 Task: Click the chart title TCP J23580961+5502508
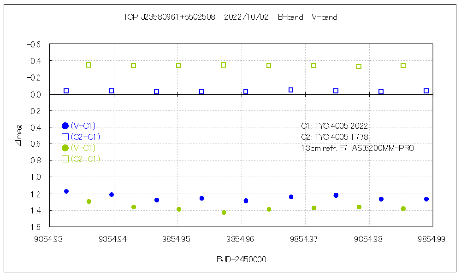click(169, 17)
